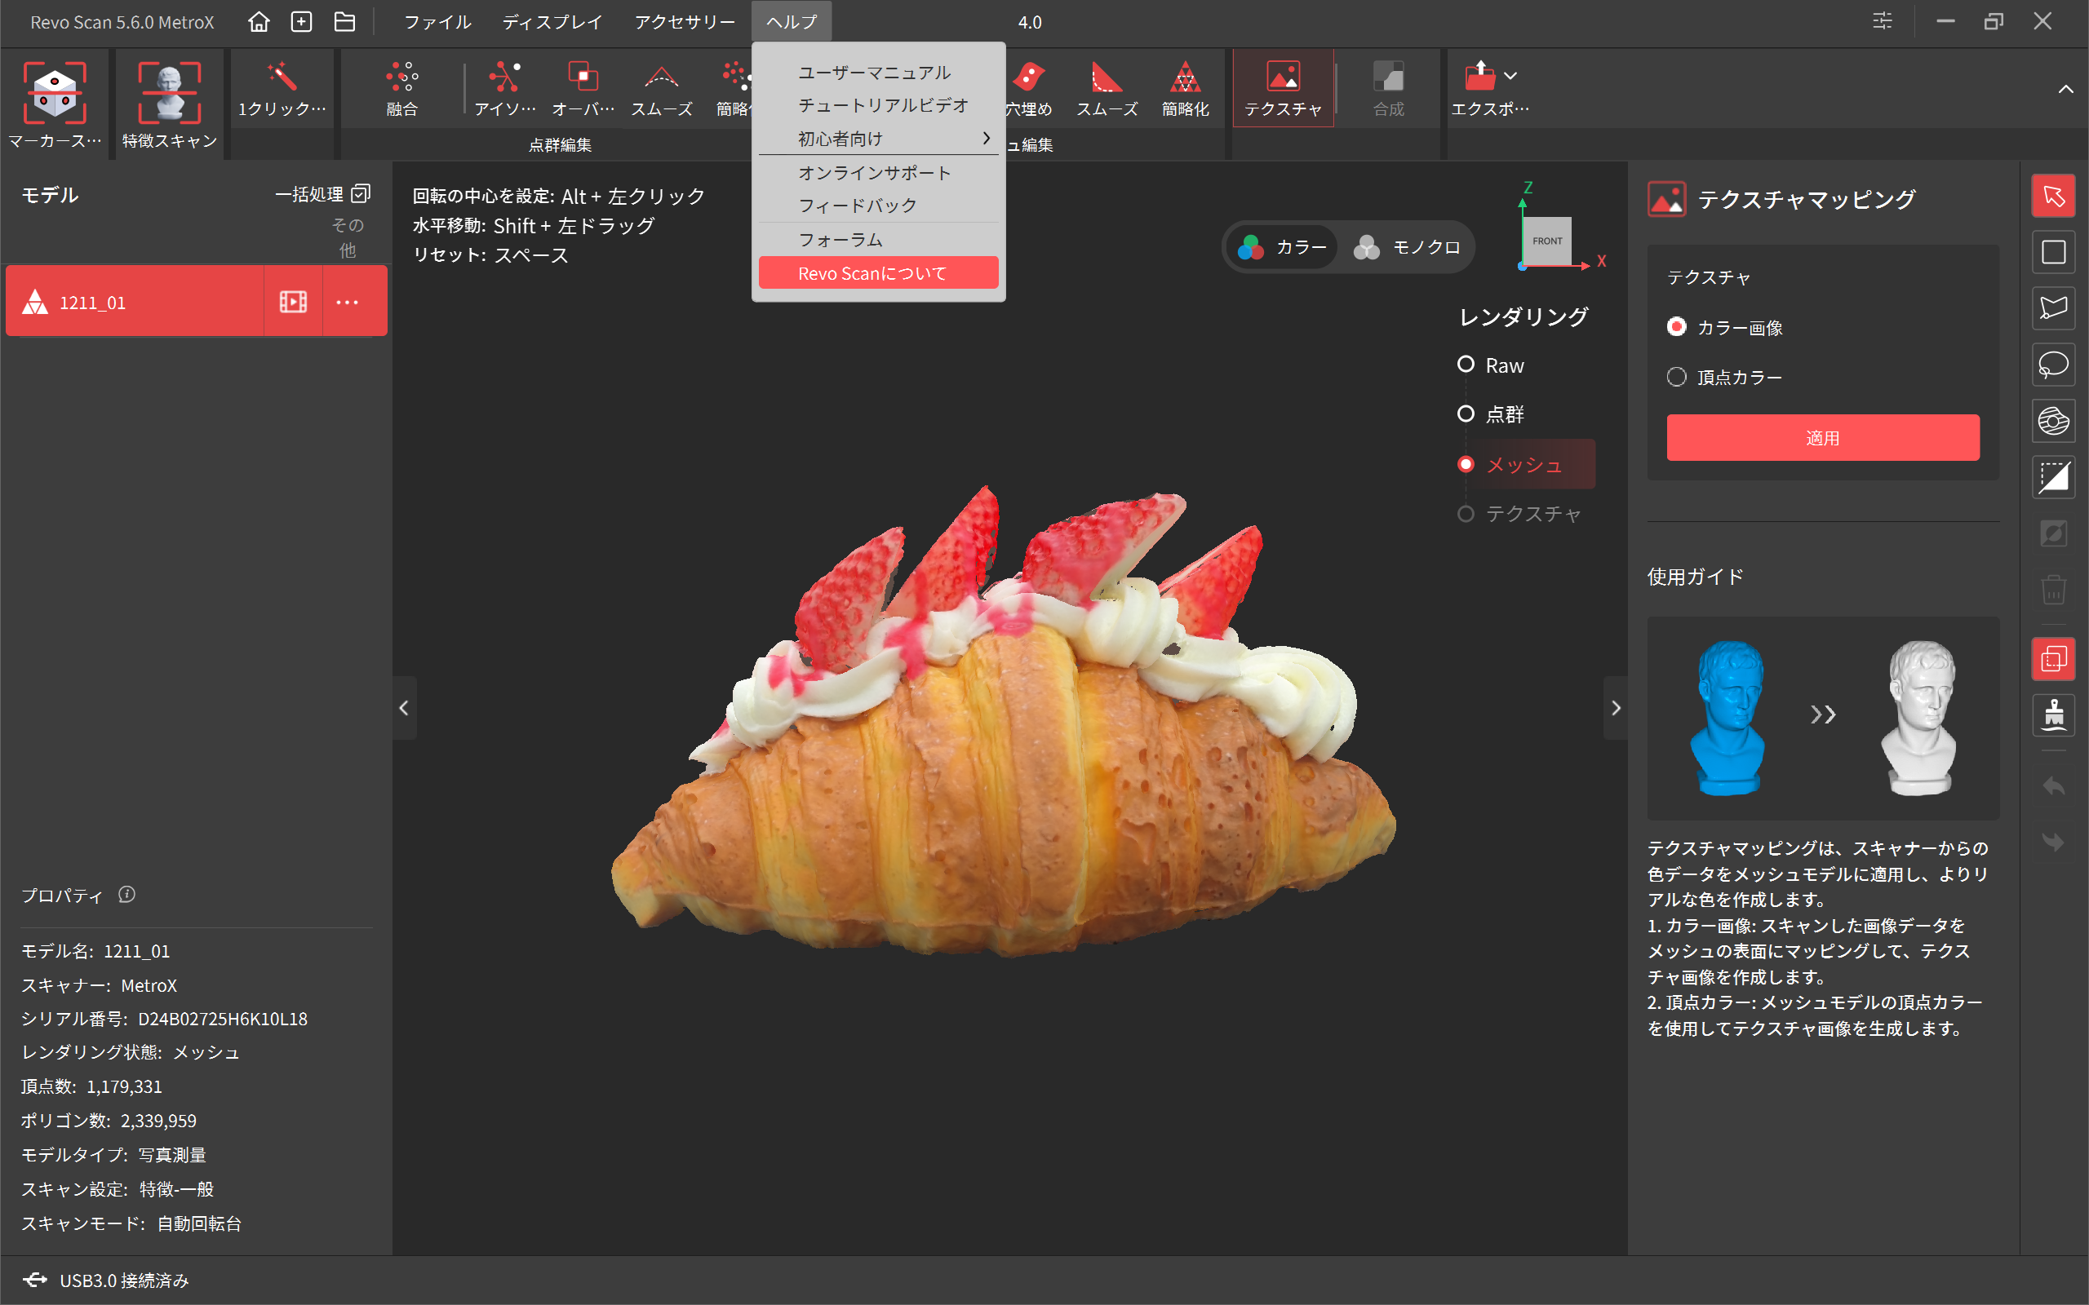Image resolution: width=2089 pixels, height=1305 pixels.
Task: Collapse the left model panel with arrow
Action: point(404,708)
